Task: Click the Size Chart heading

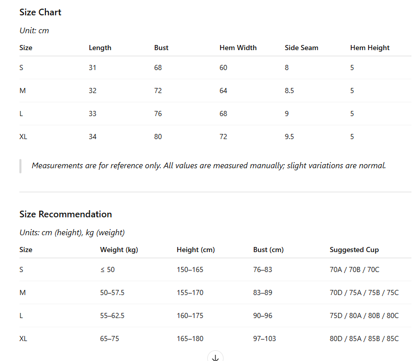Action: click(x=40, y=12)
